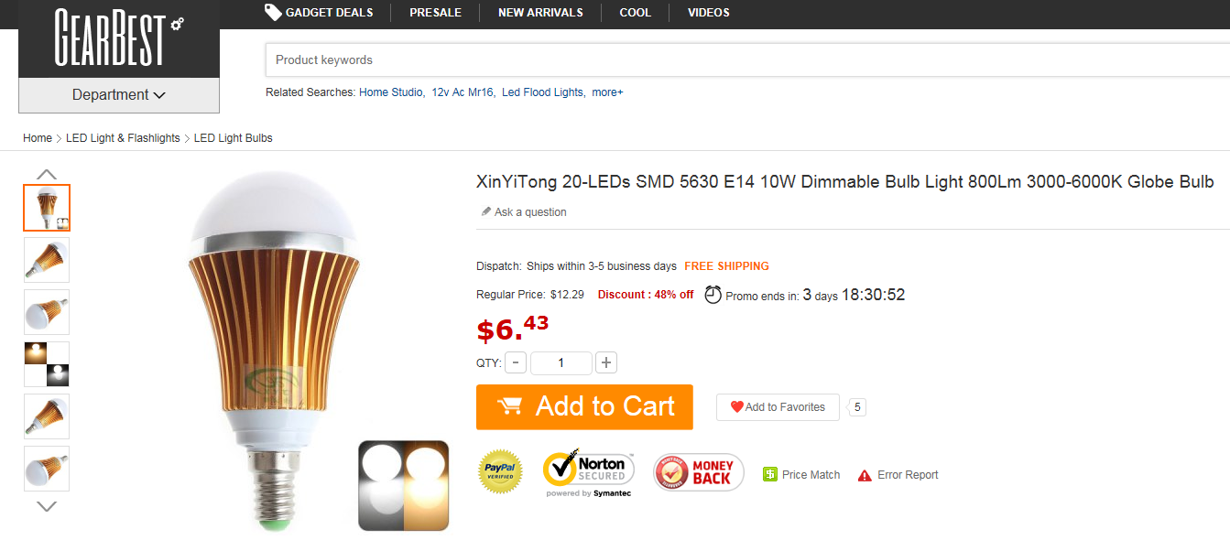Open the LED Light & Flashlights breadcrumb
The image size is (1230, 551).
tap(123, 138)
